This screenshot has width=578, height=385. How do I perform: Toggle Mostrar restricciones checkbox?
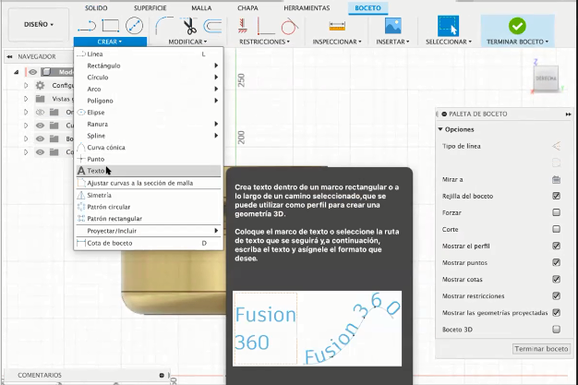pyautogui.click(x=556, y=295)
